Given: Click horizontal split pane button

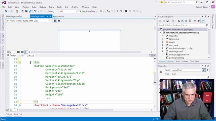Looking at the screenshot, I should [x=152, y=55].
